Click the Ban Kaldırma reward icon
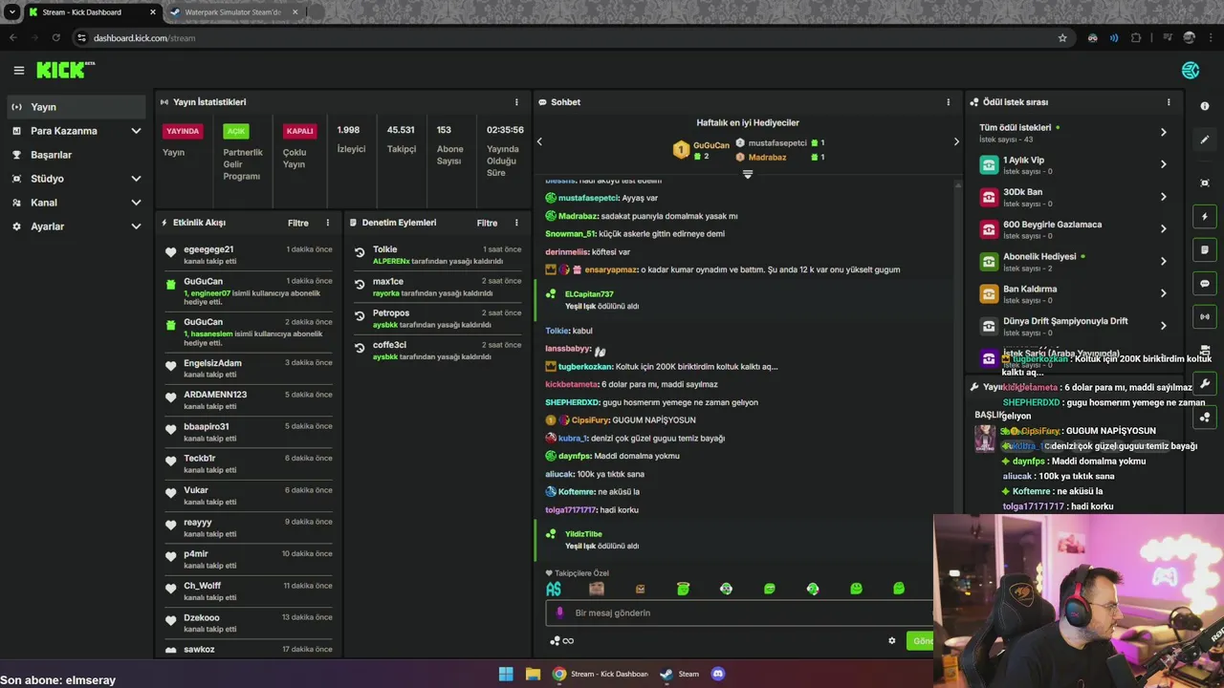The image size is (1224, 688). (x=989, y=293)
